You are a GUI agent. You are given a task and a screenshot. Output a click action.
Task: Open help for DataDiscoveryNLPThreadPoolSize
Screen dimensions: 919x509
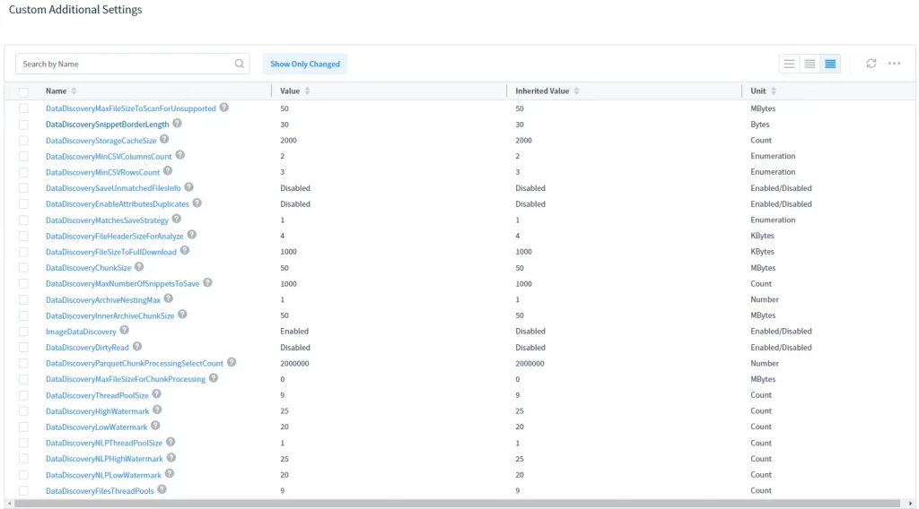point(171,442)
